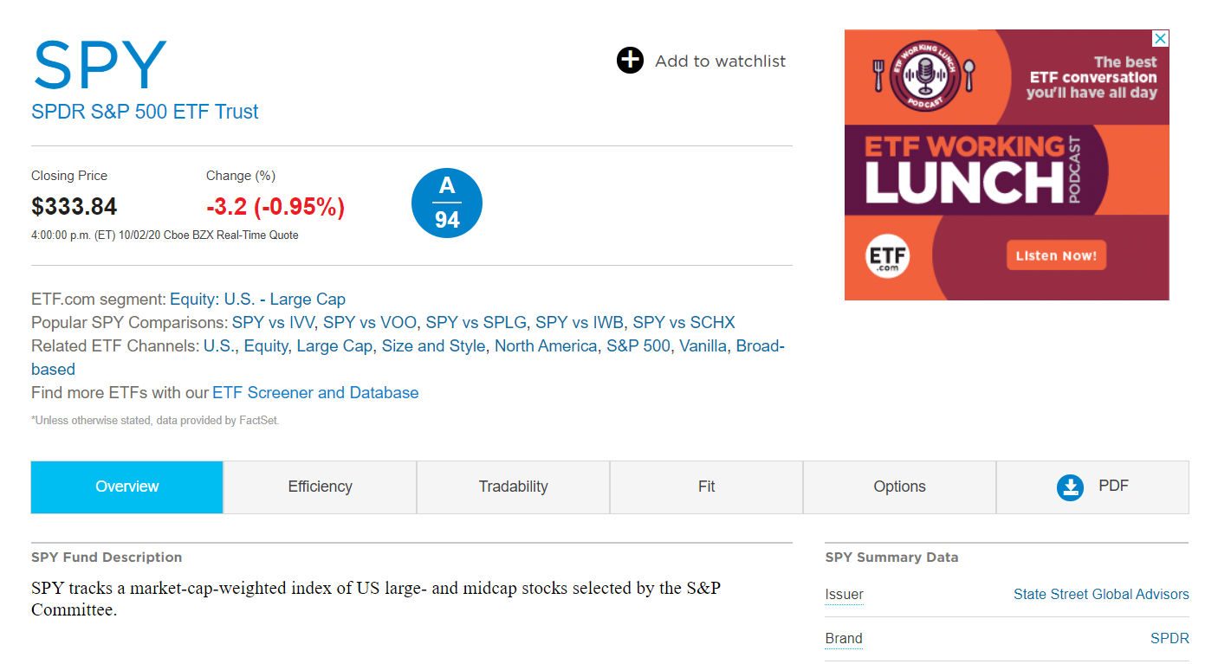Click the underlined Issuer label

point(844,594)
